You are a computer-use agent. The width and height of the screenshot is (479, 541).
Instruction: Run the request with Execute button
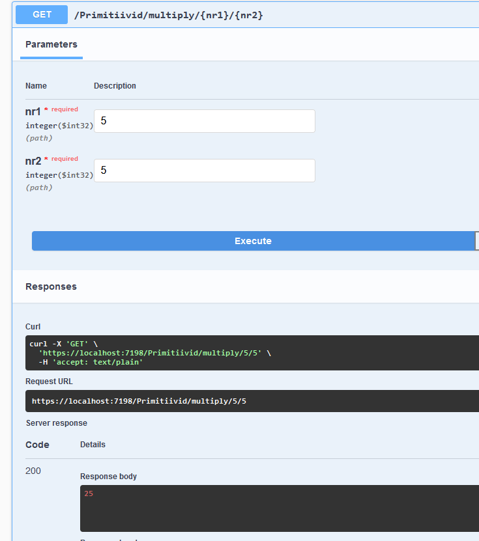point(253,241)
